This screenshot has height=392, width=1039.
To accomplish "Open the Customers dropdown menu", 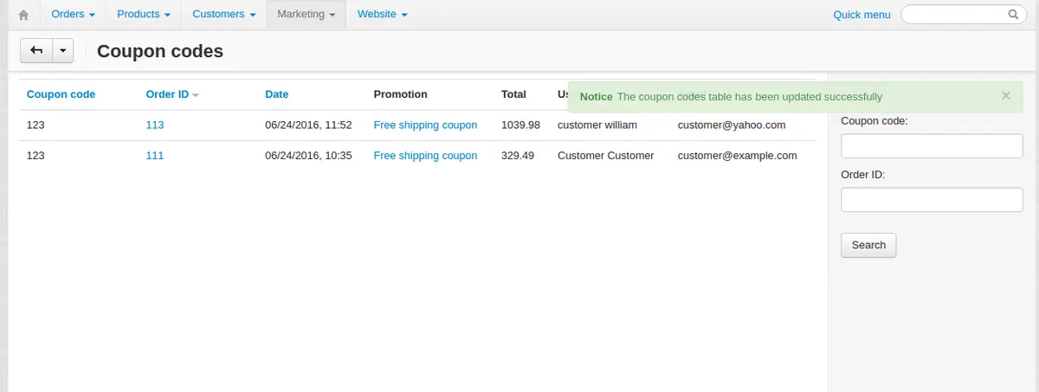I will pyautogui.click(x=223, y=15).
